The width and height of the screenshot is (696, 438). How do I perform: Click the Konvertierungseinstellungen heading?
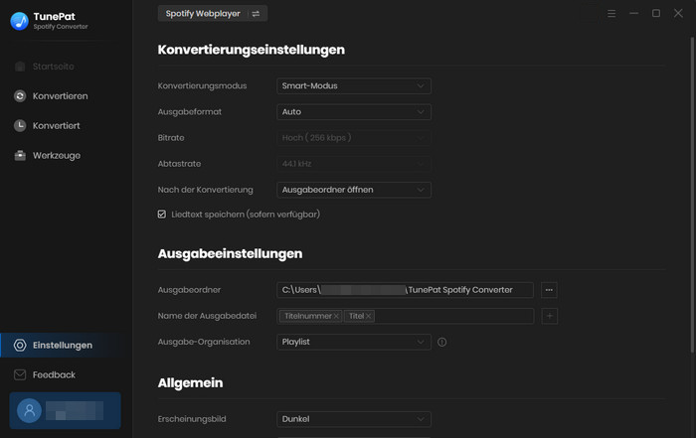point(252,50)
